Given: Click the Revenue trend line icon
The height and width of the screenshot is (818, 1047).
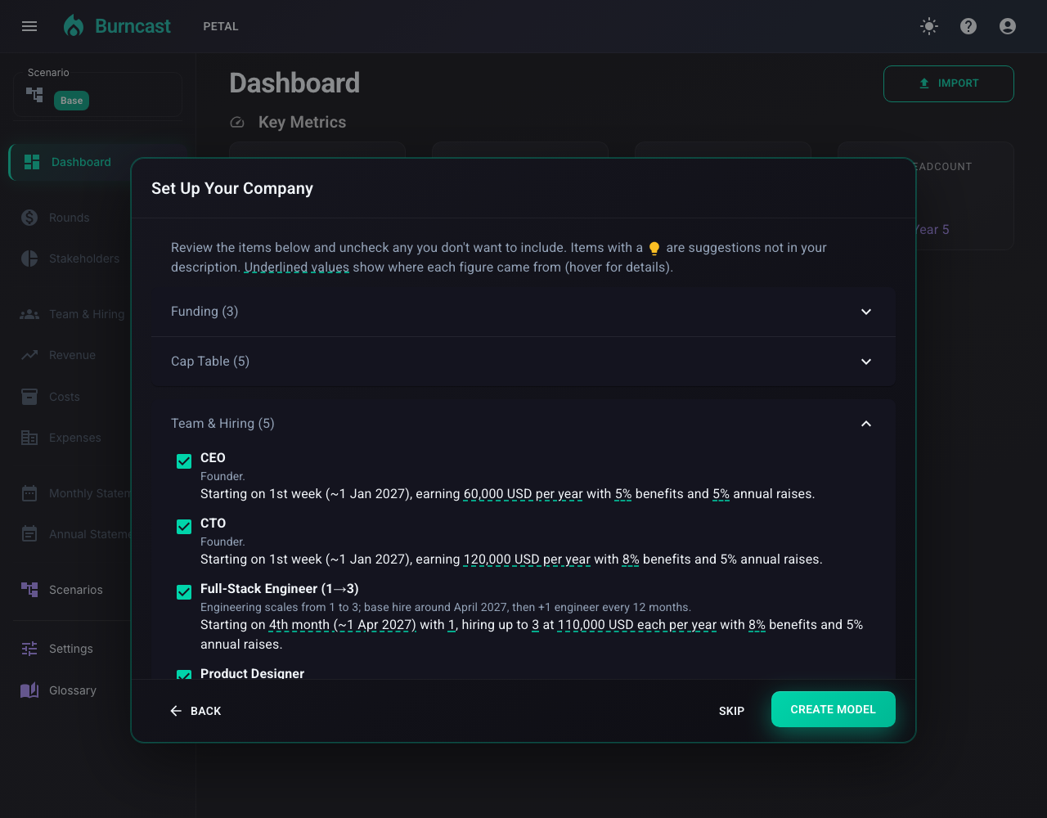Looking at the screenshot, I should coord(29,355).
